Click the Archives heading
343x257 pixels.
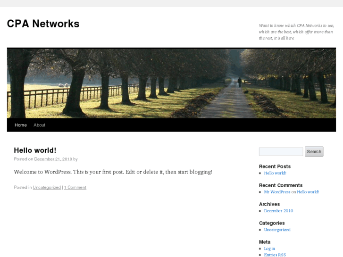[x=269, y=204]
